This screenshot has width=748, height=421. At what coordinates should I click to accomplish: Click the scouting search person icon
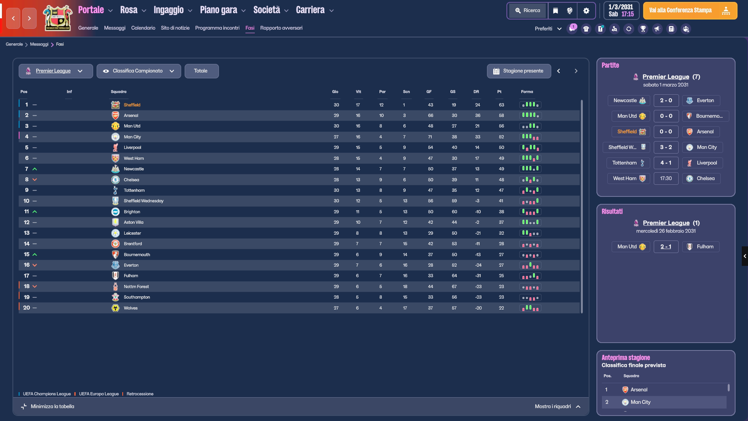(x=614, y=29)
